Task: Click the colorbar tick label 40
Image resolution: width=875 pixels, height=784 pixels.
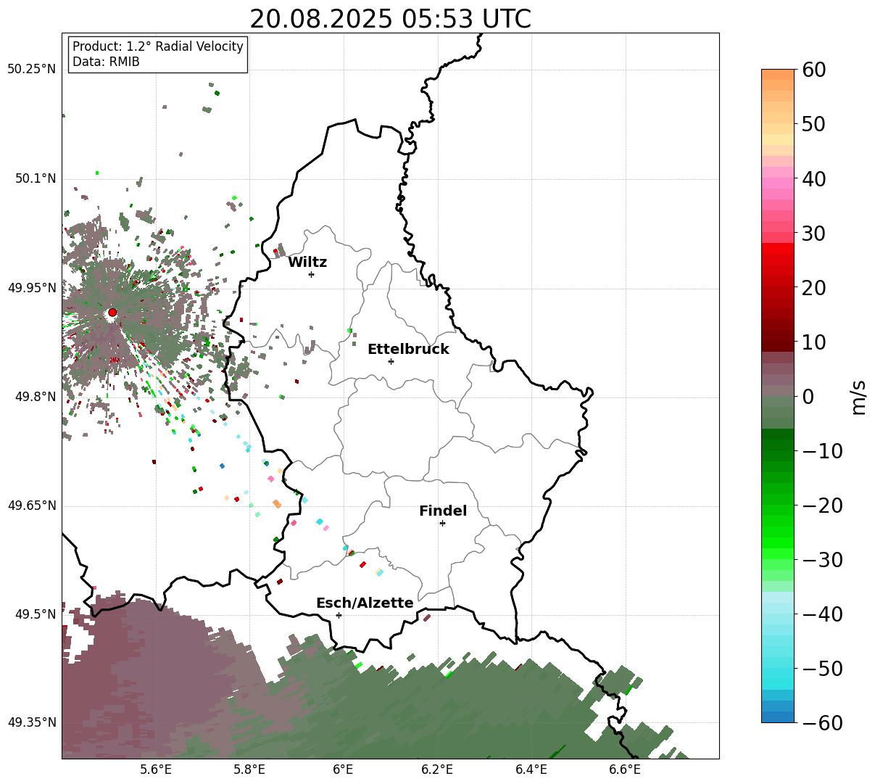Action: [813, 179]
